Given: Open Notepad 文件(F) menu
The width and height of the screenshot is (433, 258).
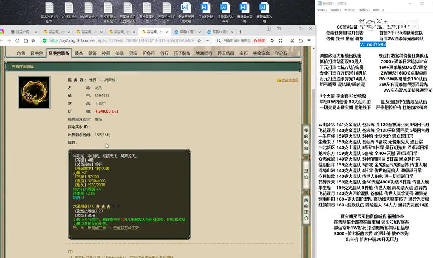Looking at the screenshot, I should 322,10.
